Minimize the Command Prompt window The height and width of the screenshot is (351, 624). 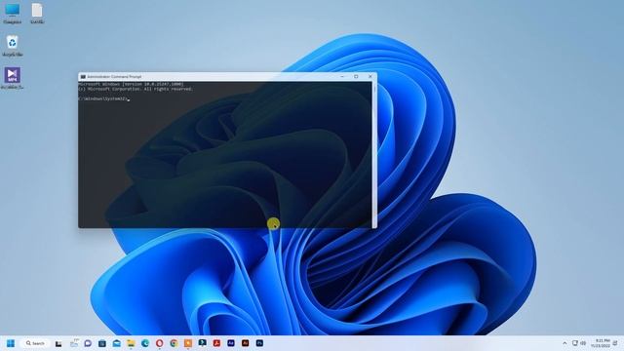pos(342,76)
